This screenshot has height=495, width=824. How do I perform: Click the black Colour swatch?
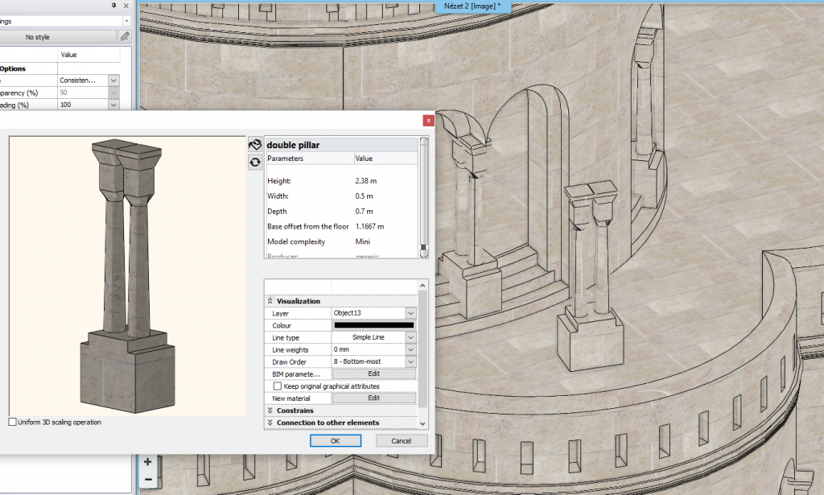click(x=373, y=325)
